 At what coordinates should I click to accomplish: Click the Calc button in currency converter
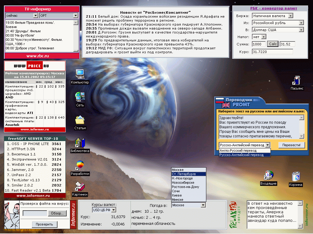[x=273, y=44]
